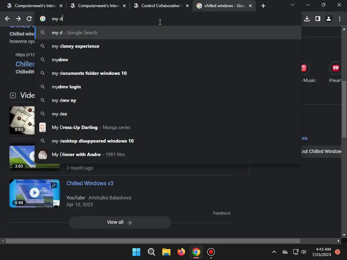Screen dimensions: 347x260
Task: Open the Chrome downloads icon
Action: (307, 19)
